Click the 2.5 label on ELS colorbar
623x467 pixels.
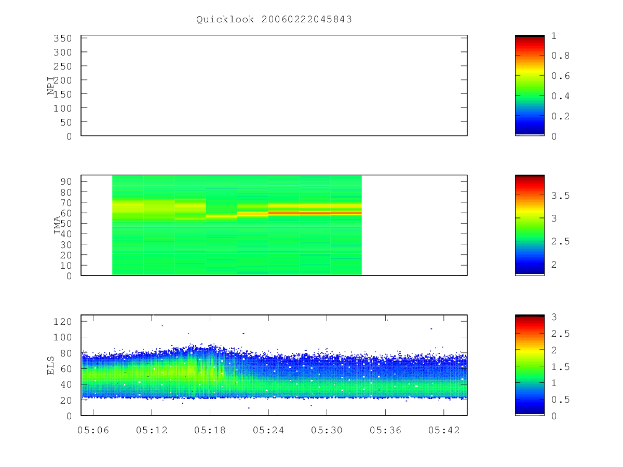[560, 334]
